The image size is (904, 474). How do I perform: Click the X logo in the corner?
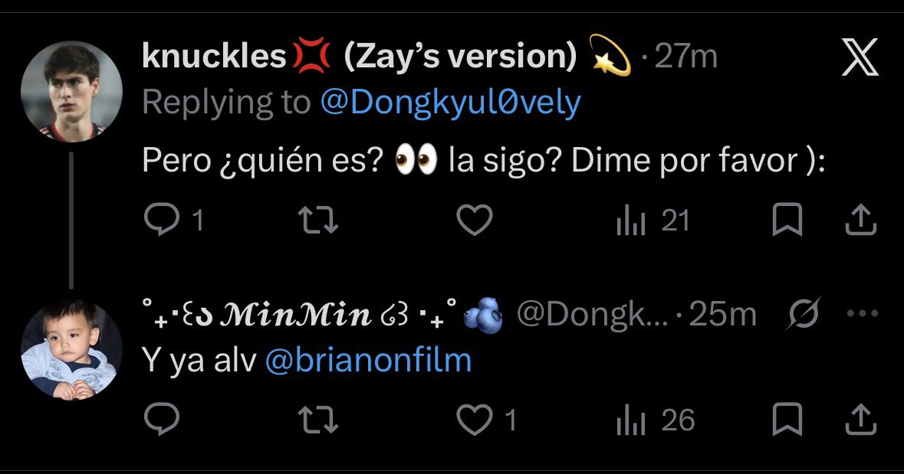tap(860, 57)
